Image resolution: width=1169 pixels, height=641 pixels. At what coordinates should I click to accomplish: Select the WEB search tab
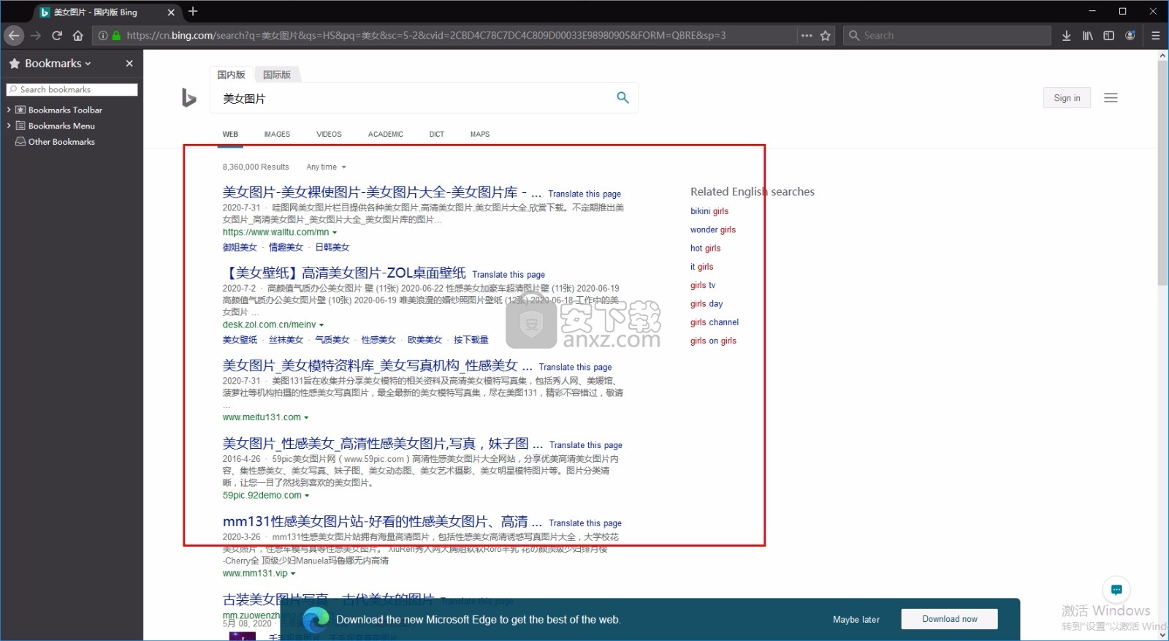click(x=230, y=134)
